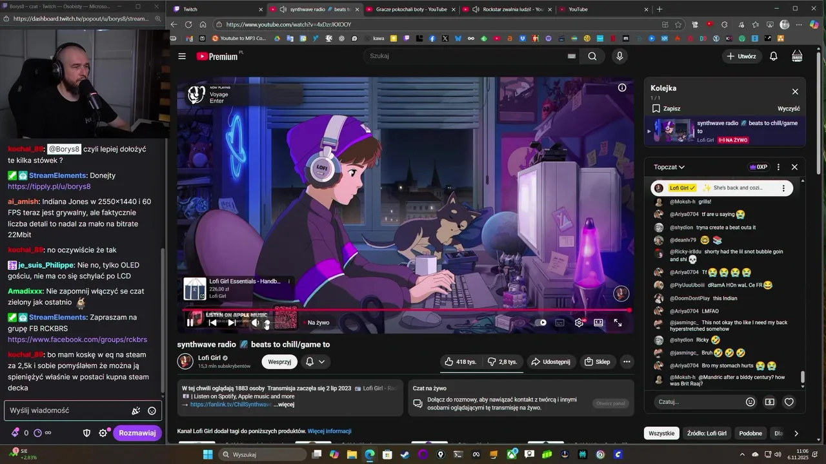
Task: Switch player to theater mode
Action: coord(598,323)
